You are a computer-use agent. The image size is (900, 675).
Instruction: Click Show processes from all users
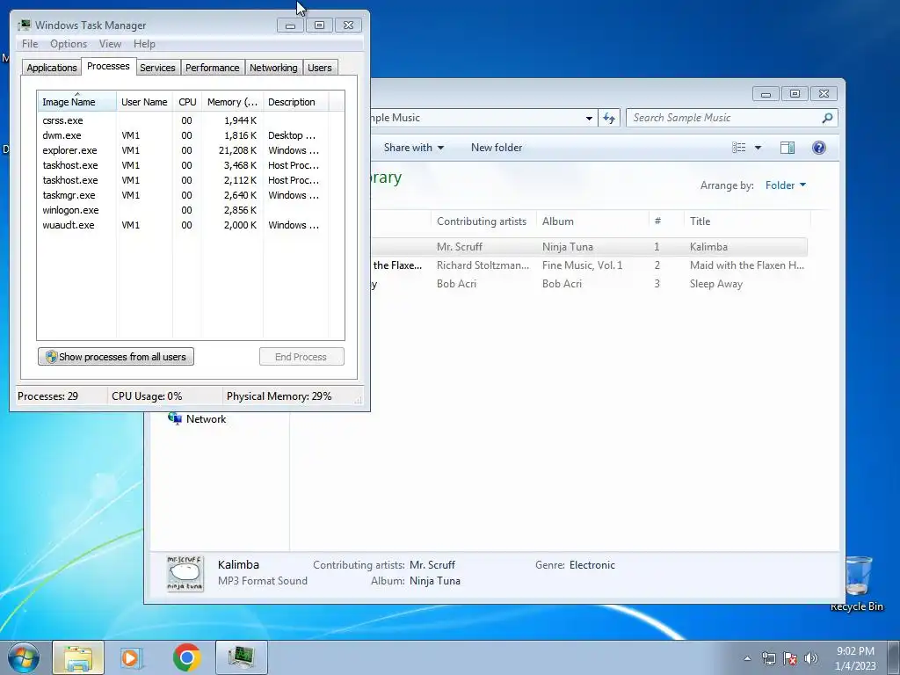pos(116,357)
